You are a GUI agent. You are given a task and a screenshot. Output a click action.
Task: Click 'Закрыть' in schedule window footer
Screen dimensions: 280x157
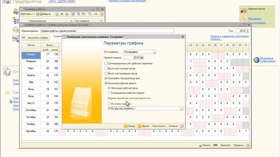[238, 145]
